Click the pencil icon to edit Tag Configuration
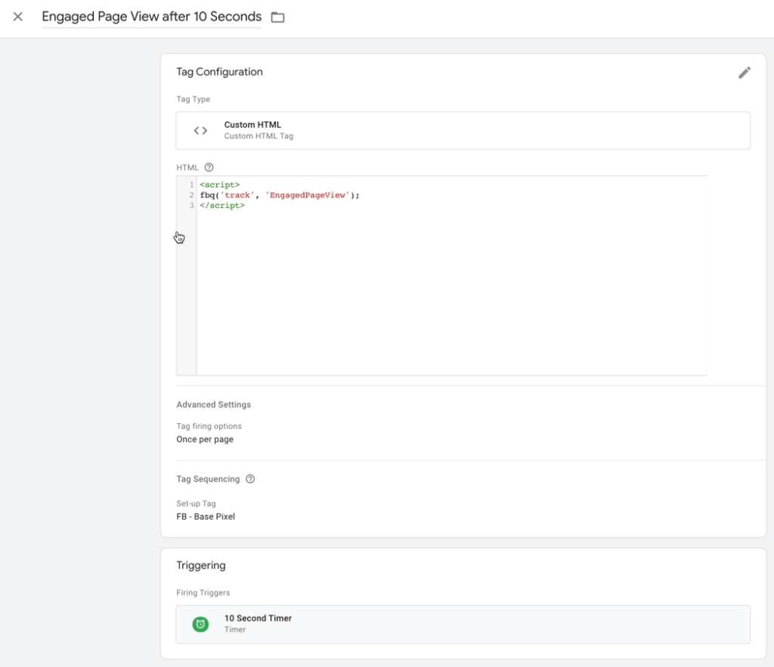 point(745,73)
